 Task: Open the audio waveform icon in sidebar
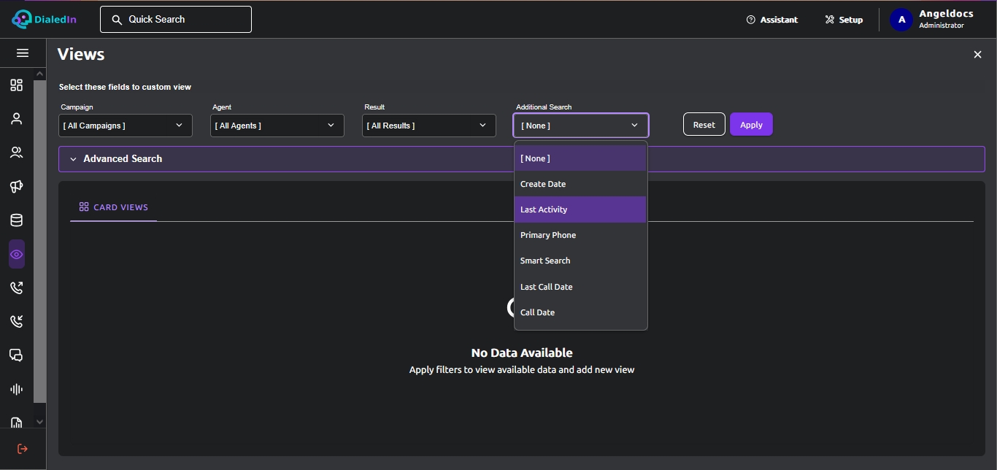tap(16, 389)
